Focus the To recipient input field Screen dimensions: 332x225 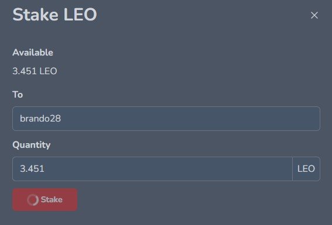pos(166,119)
